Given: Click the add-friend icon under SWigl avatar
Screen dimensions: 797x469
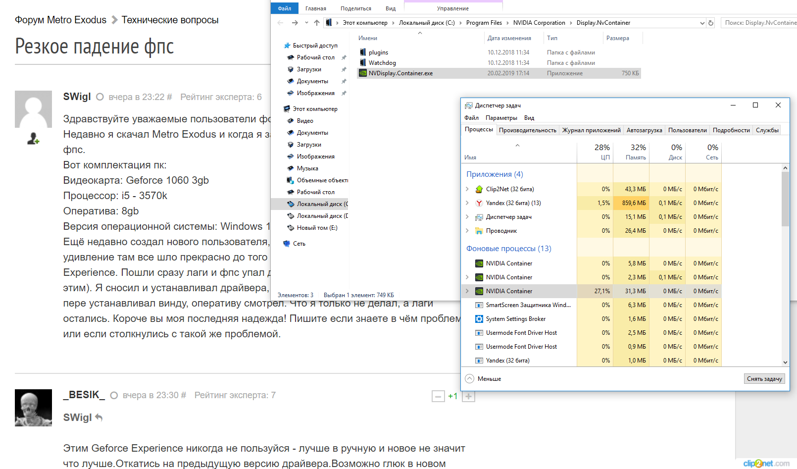Looking at the screenshot, I should [33, 139].
